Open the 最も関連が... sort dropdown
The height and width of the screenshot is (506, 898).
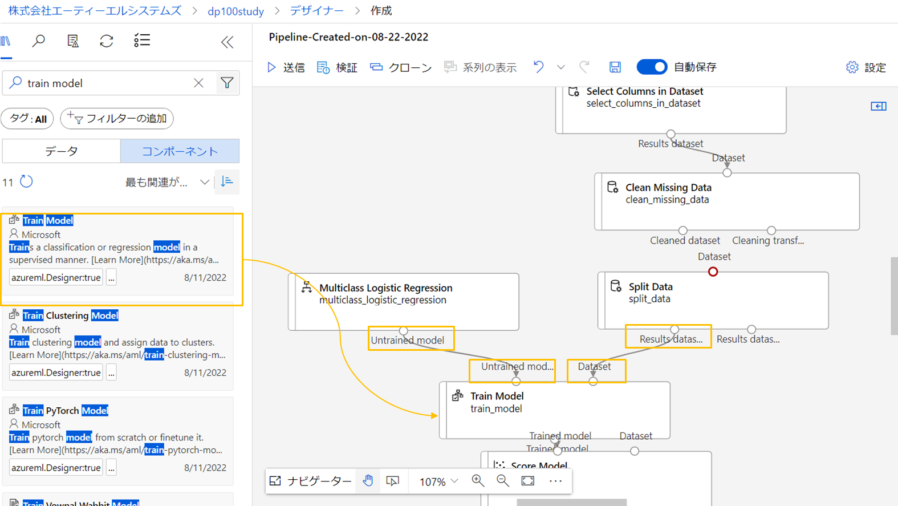(167, 183)
